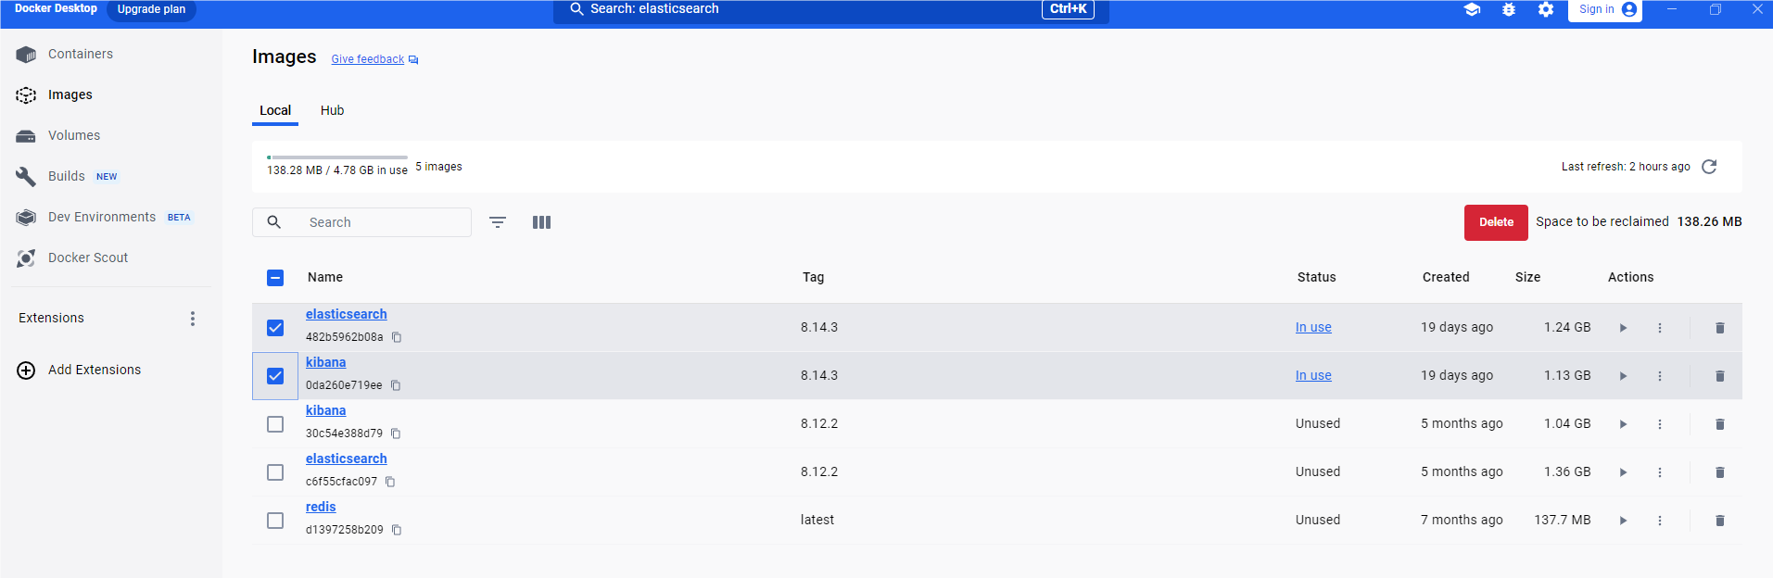The width and height of the screenshot is (1773, 578).
Task: Run the elasticsearch 8.14.3 image
Action: pyautogui.click(x=1623, y=328)
